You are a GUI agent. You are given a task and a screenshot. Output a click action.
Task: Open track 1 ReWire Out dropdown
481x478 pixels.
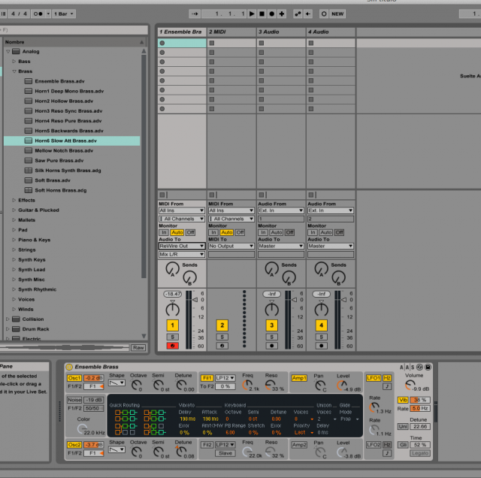click(x=181, y=246)
